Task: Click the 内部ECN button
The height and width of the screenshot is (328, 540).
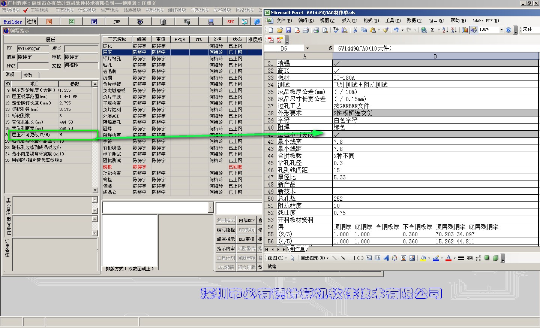Action: coord(246,221)
